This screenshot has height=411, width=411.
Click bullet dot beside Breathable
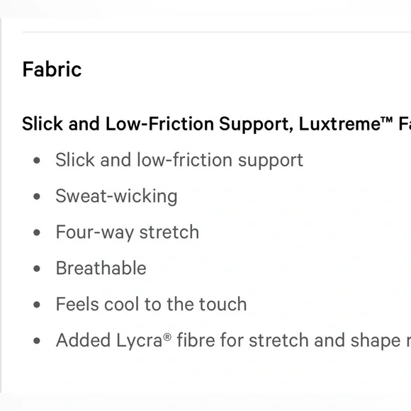(37, 269)
